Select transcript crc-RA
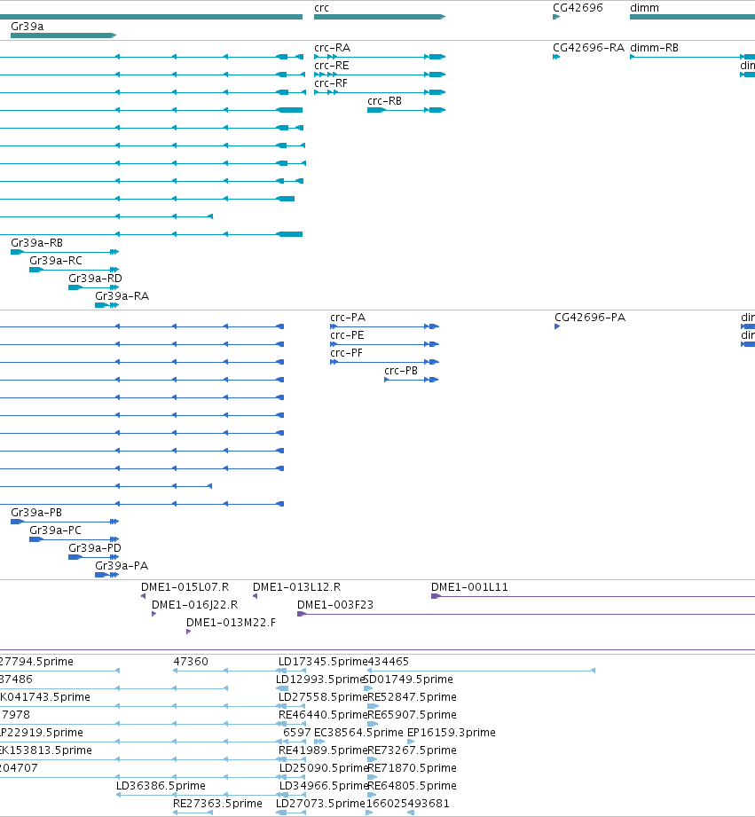The height and width of the screenshot is (817, 755). [x=380, y=57]
